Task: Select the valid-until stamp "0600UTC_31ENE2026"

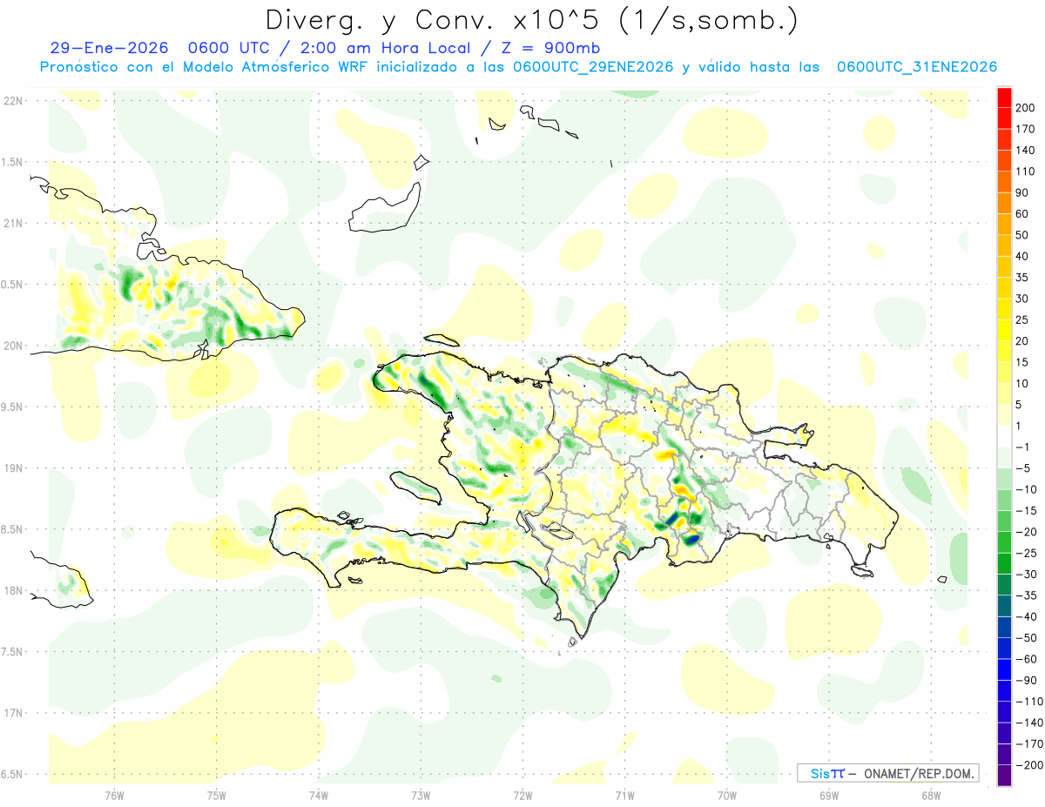Action: [916, 67]
